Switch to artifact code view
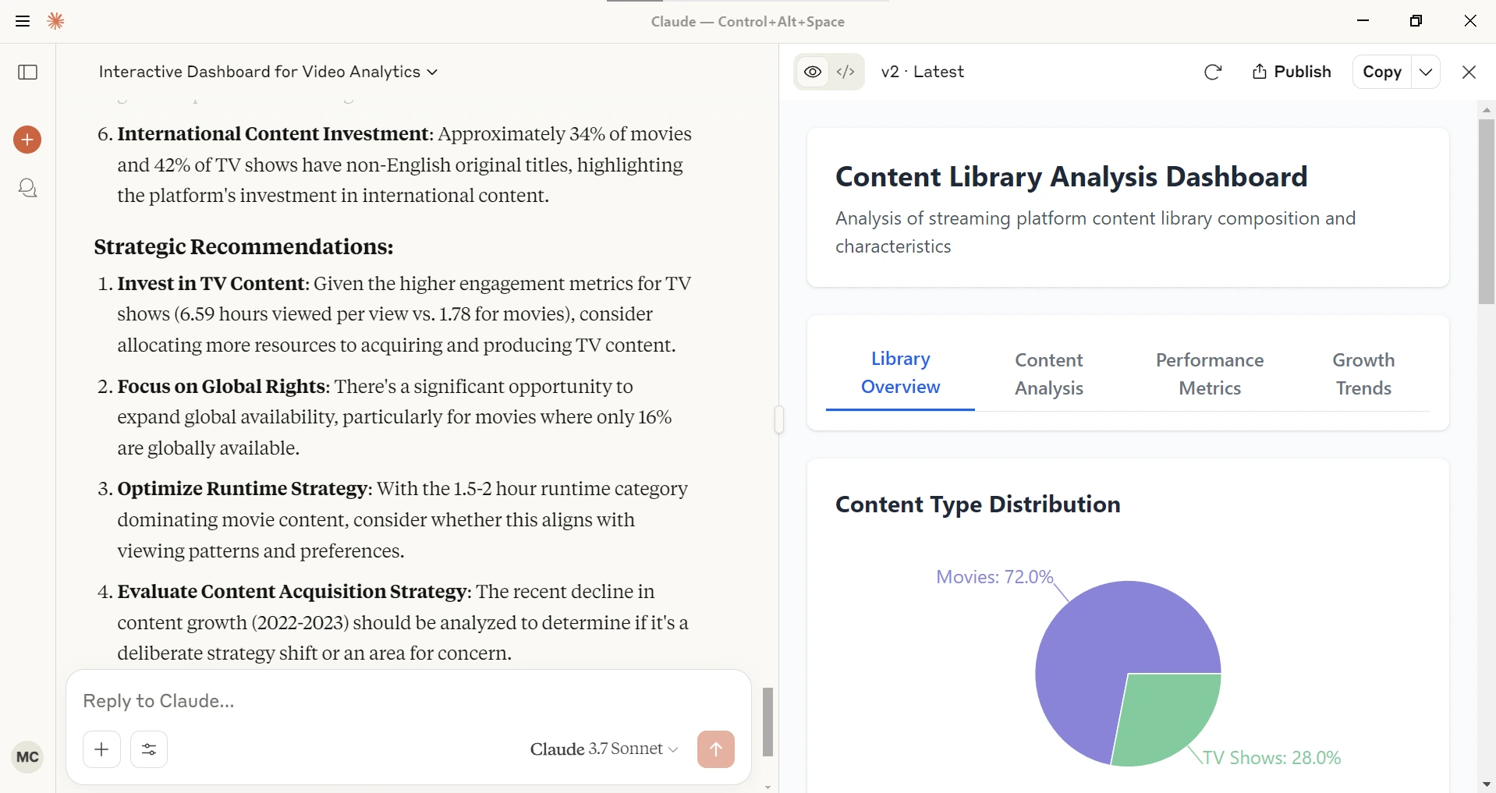1496x793 pixels. (x=845, y=73)
